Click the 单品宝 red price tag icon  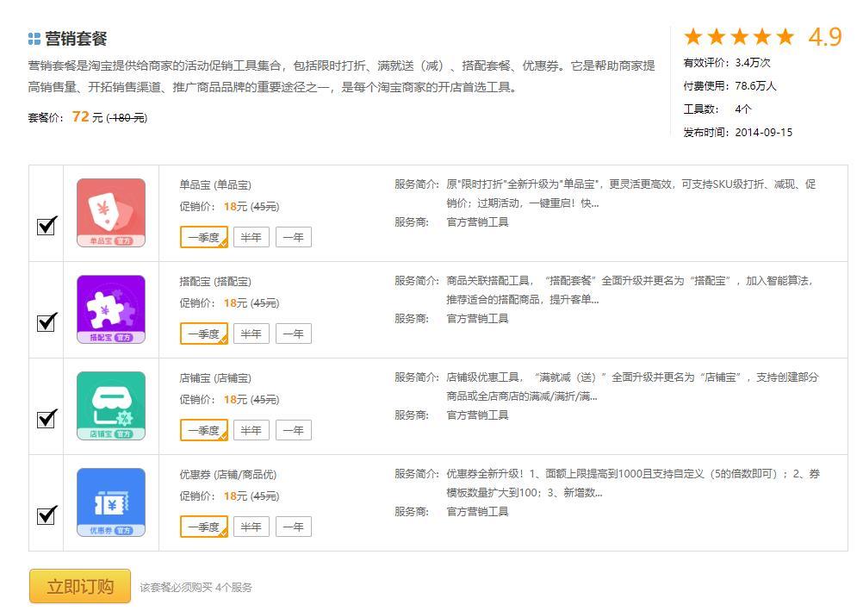(x=111, y=213)
